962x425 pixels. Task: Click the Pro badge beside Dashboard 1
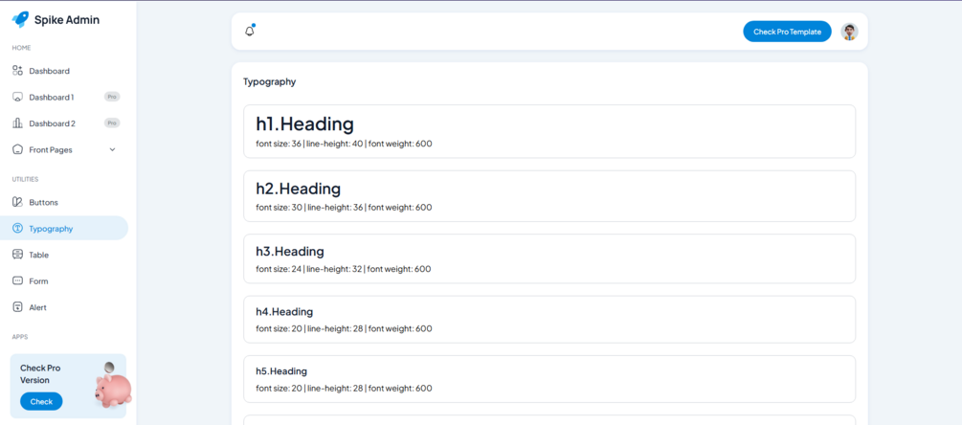[112, 97]
